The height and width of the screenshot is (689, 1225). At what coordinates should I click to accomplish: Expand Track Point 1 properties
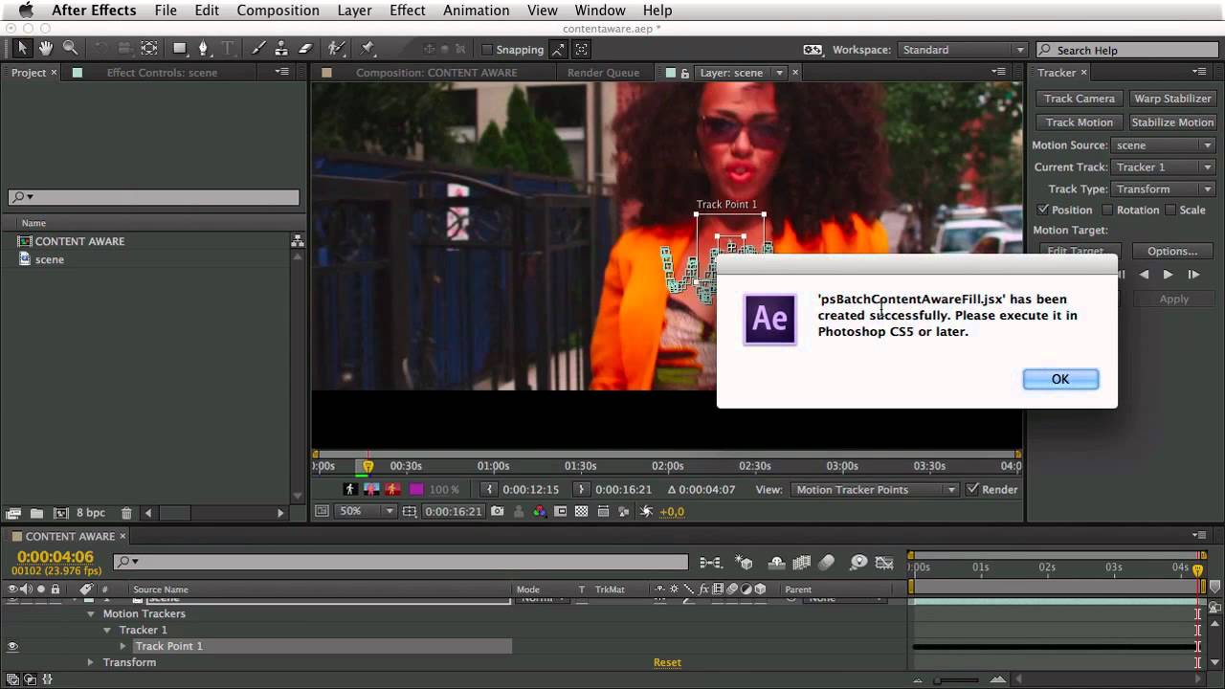[x=122, y=646]
